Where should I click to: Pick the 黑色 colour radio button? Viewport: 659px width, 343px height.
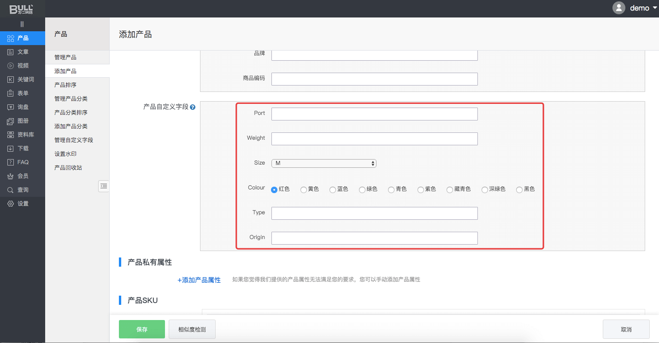click(519, 190)
